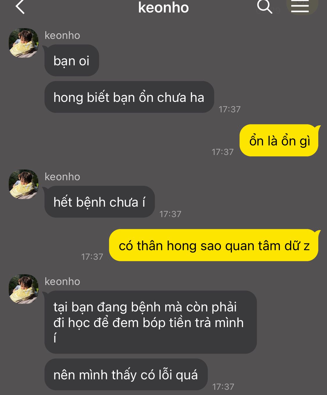
Task: Select the 'nên mình thấy có lỗi quá' message
Action: tap(126, 374)
